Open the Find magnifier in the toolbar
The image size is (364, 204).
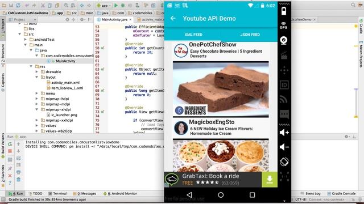pyautogui.click(x=66, y=5)
